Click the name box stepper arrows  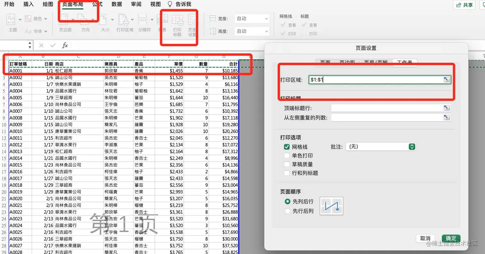click(30, 45)
